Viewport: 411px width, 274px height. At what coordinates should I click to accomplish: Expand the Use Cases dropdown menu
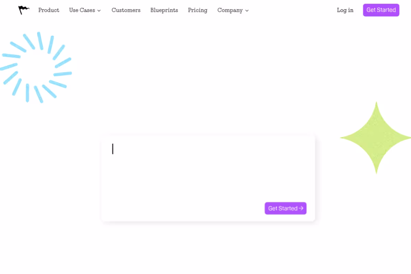pyautogui.click(x=85, y=10)
